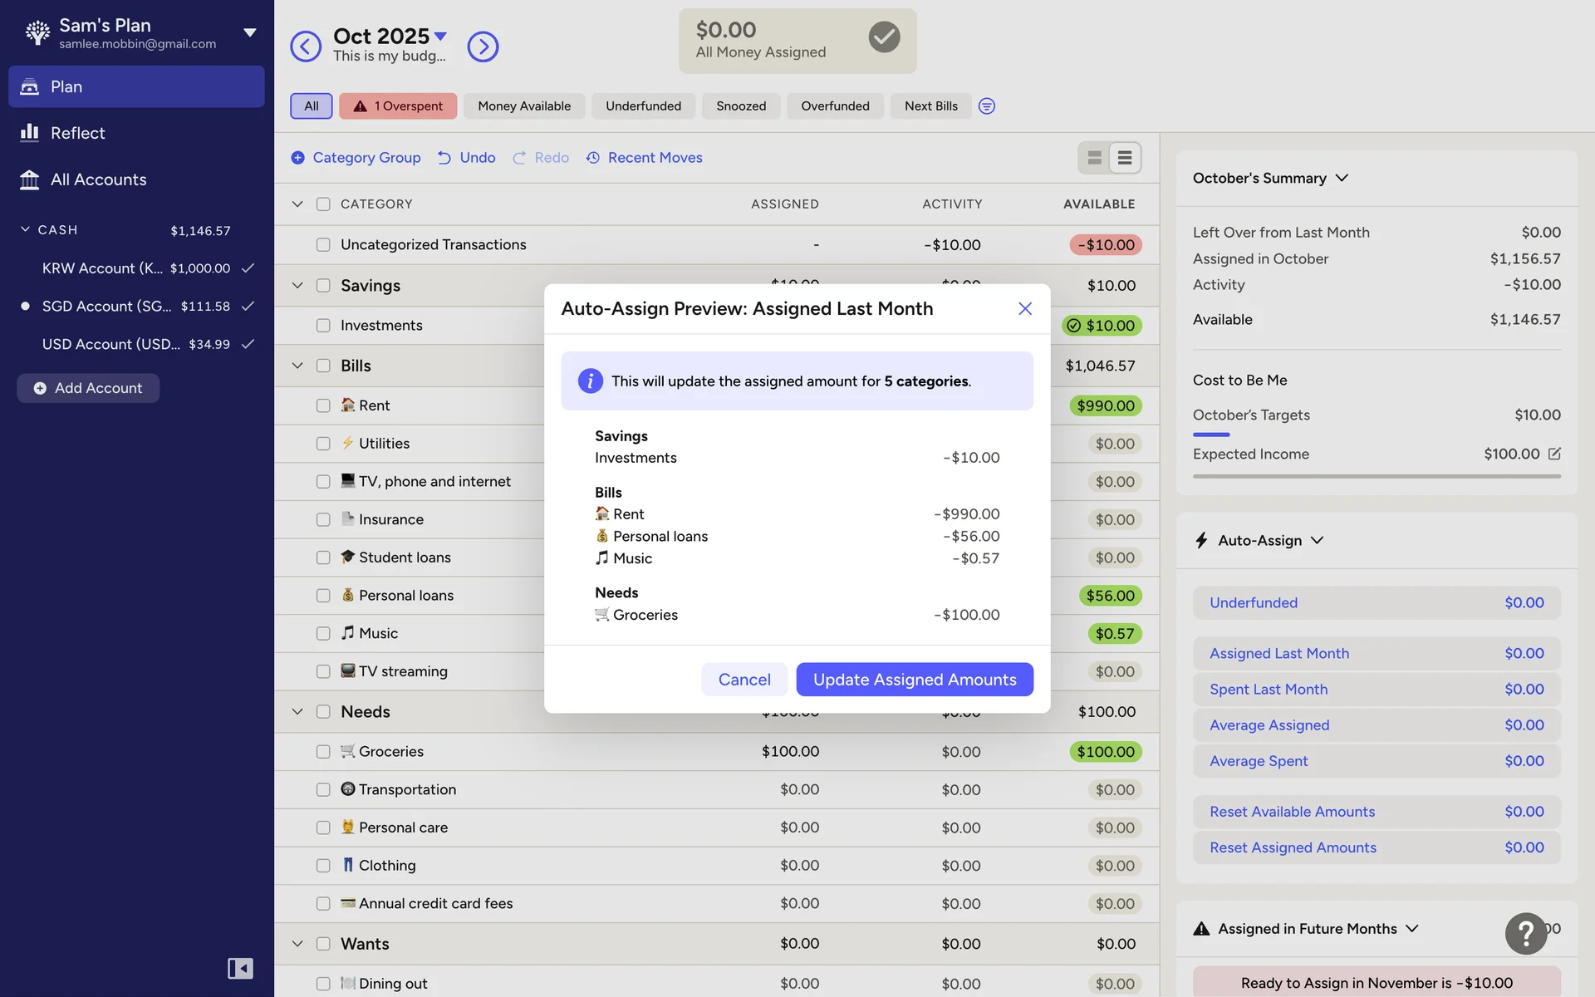Click Update Assigned Amounts button
This screenshot has height=997, width=1595.
(x=914, y=680)
